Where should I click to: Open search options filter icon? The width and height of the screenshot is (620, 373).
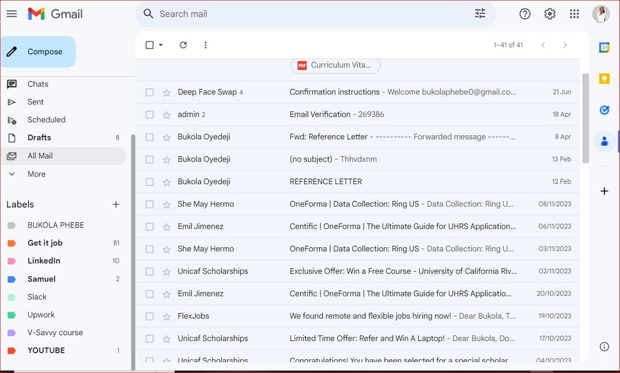click(x=480, y=14)
